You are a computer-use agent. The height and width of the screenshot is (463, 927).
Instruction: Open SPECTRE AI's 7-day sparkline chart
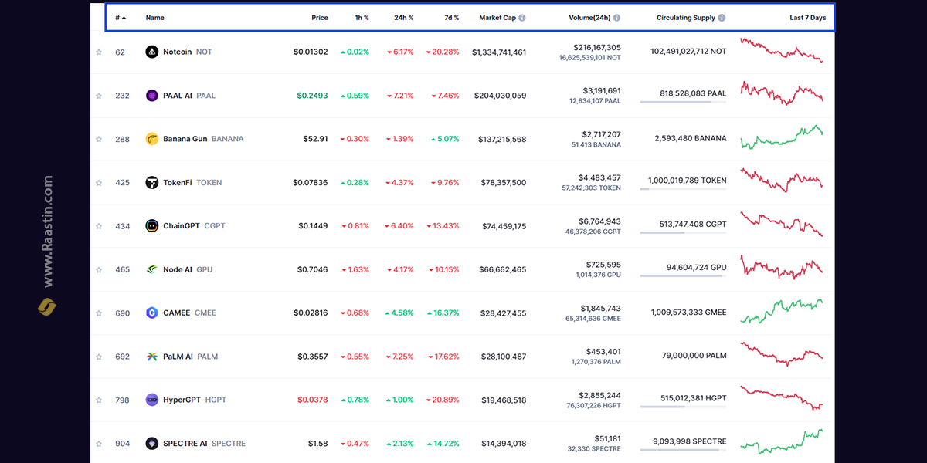782,441
